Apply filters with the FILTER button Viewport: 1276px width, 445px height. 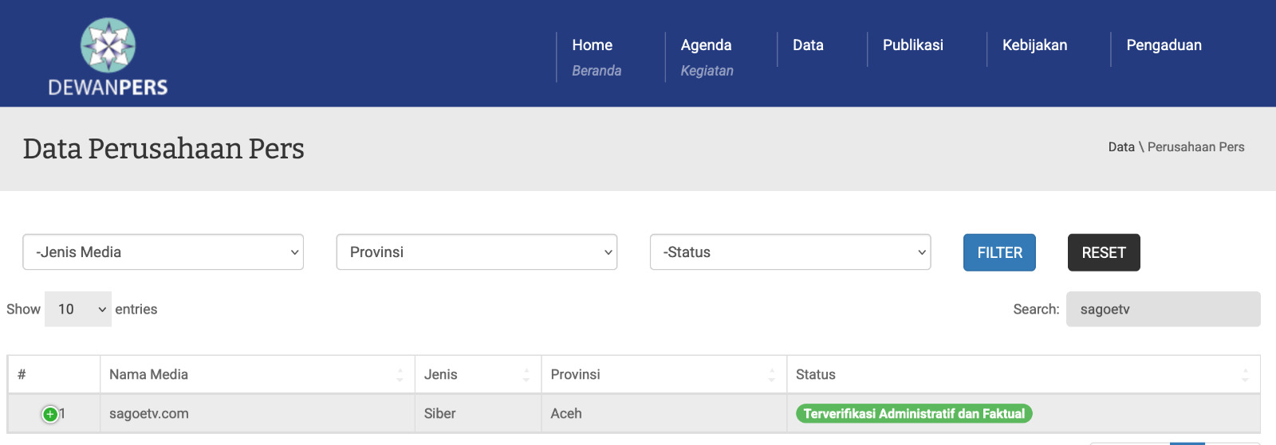click(999, 252)
